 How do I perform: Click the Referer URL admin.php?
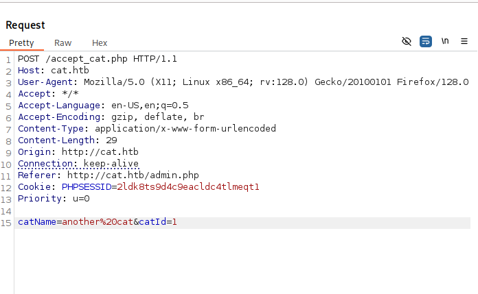pos(133,175)
